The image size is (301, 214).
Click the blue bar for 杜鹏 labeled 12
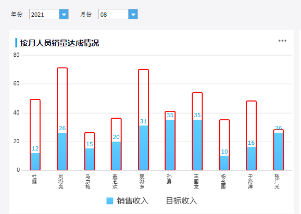point(35,161)
